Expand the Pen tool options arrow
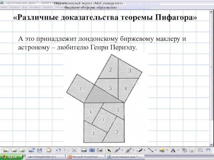Screen dimensions: 214x160 point(122,150)
